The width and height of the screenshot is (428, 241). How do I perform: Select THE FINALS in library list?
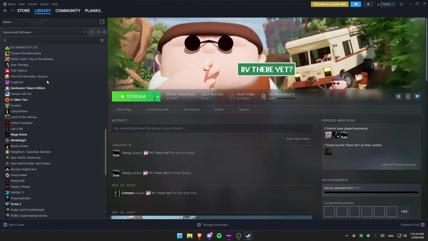18,71
